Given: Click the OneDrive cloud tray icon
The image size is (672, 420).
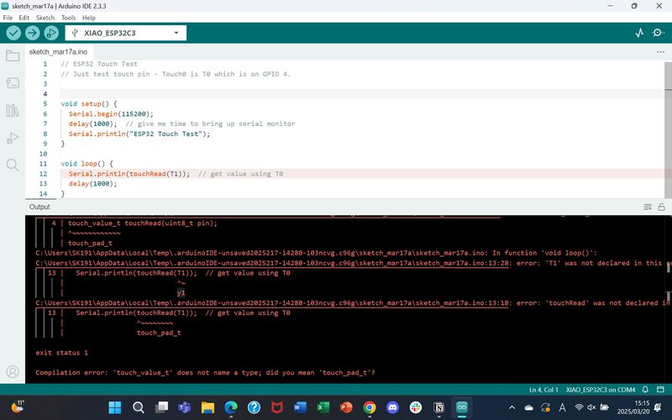Looking at the screenshot, I should pos(528,407).
